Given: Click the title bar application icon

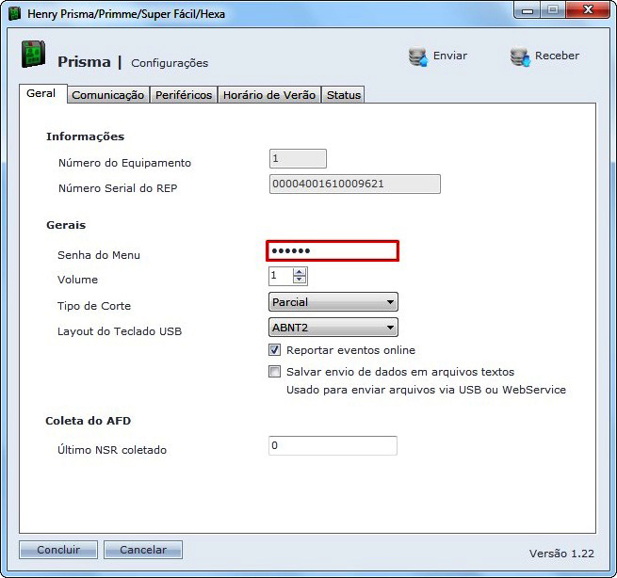Looking at the screenshot, I should pos(15,14).
